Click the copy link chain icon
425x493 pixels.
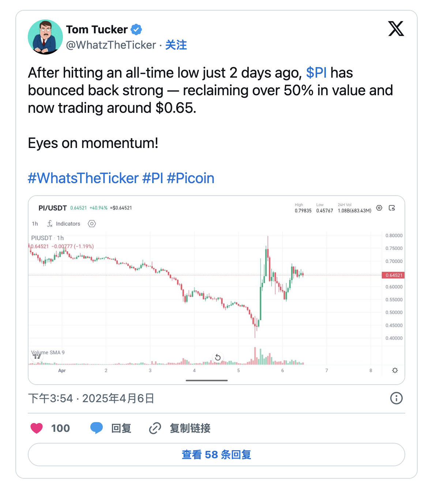pos(155,428)
